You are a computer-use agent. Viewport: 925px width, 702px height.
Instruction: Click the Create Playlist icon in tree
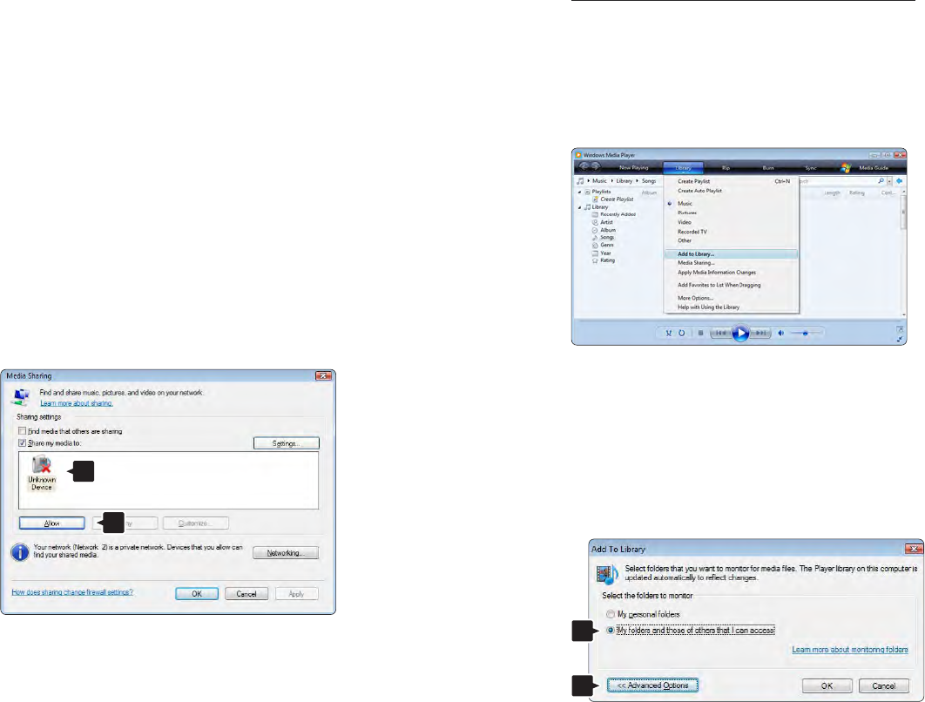pos(595,199)
